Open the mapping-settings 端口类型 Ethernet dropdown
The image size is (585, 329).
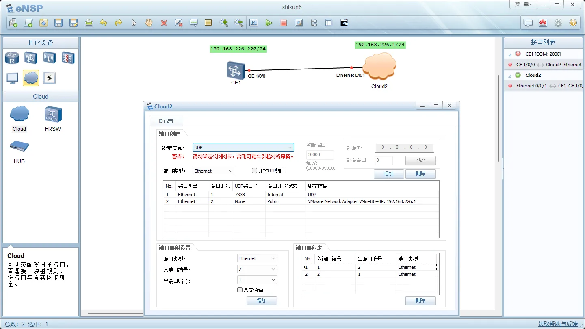click(x=257, y=258)
